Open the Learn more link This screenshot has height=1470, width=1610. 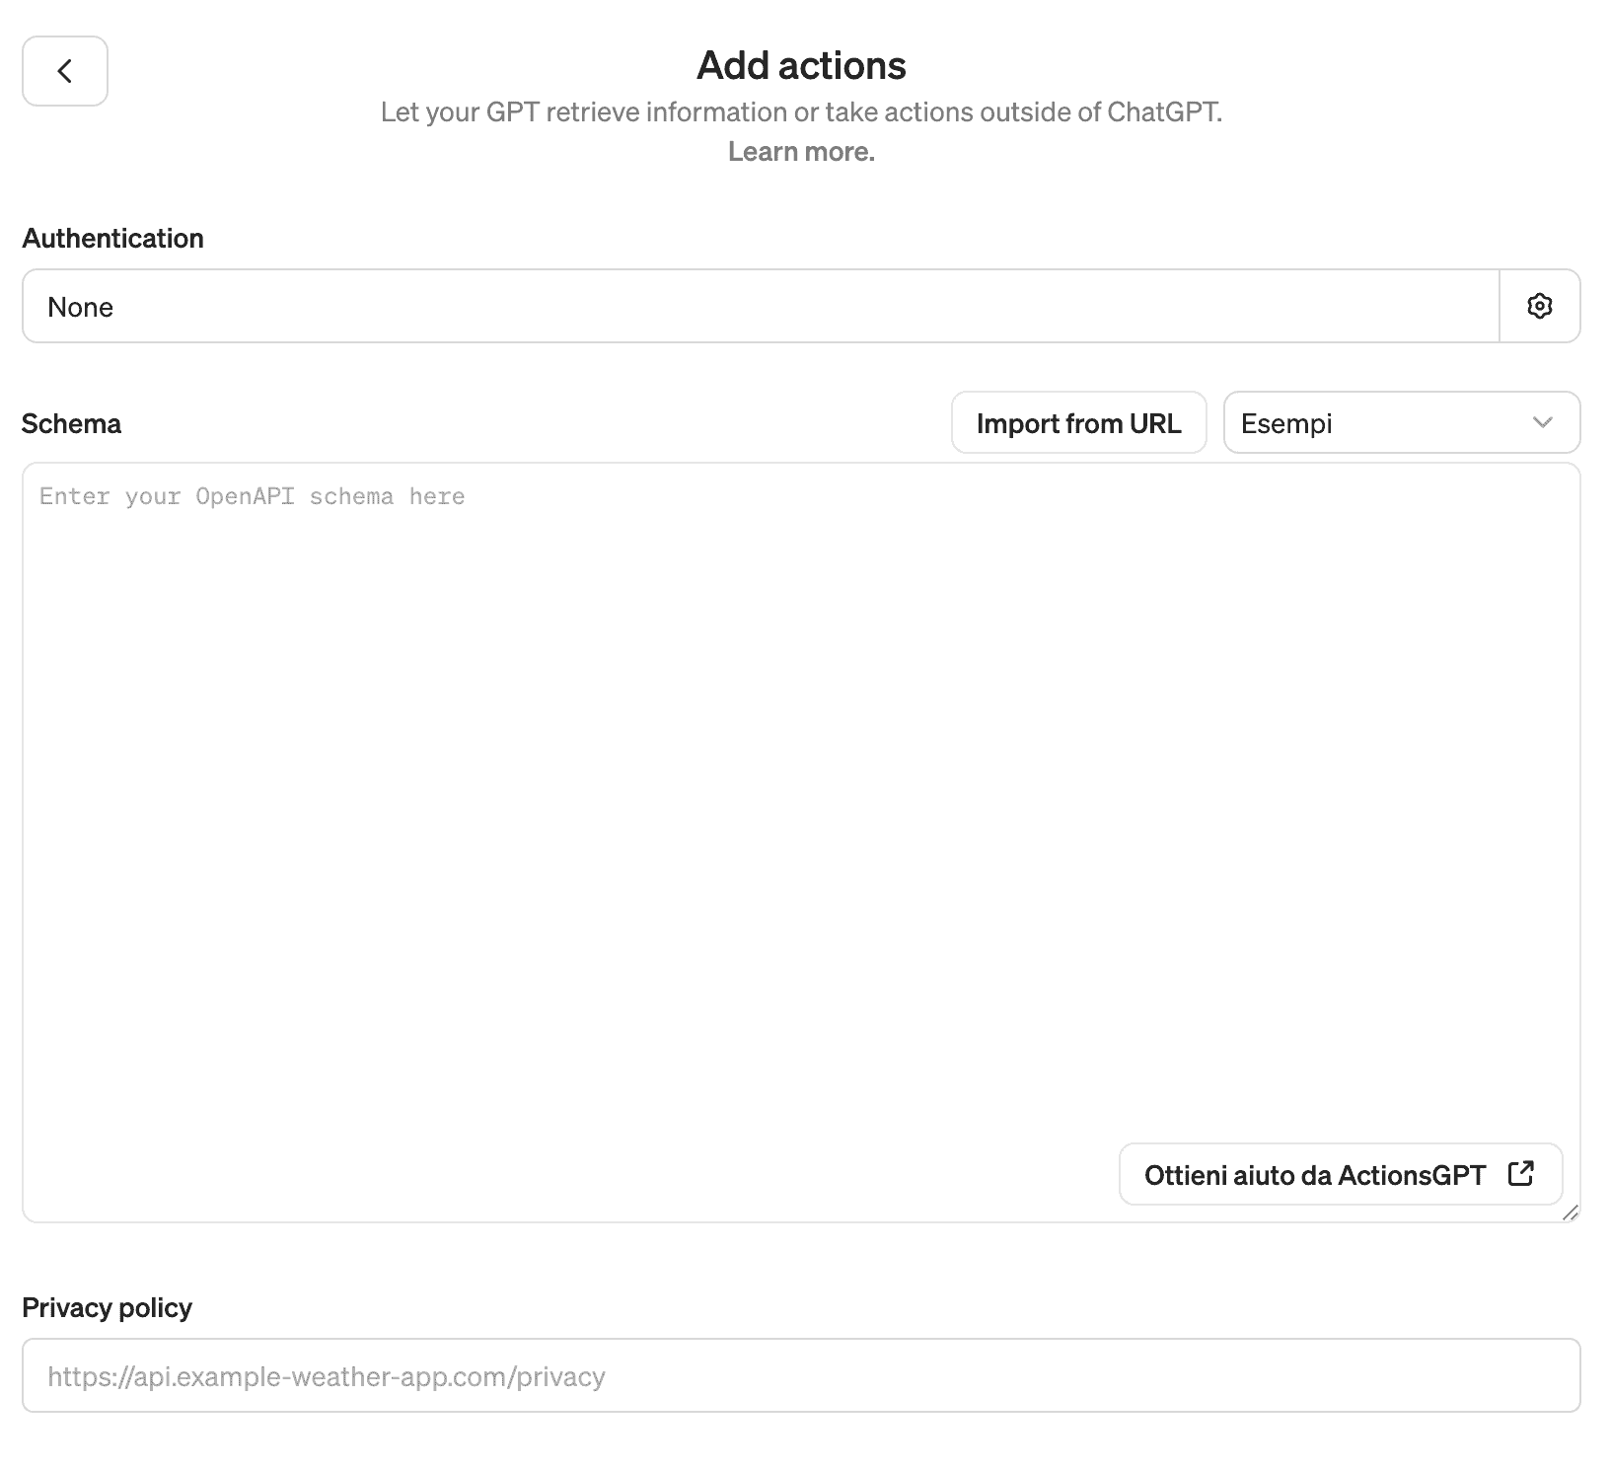(801, 152)
